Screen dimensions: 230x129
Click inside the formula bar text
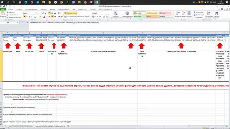[65, 23]
